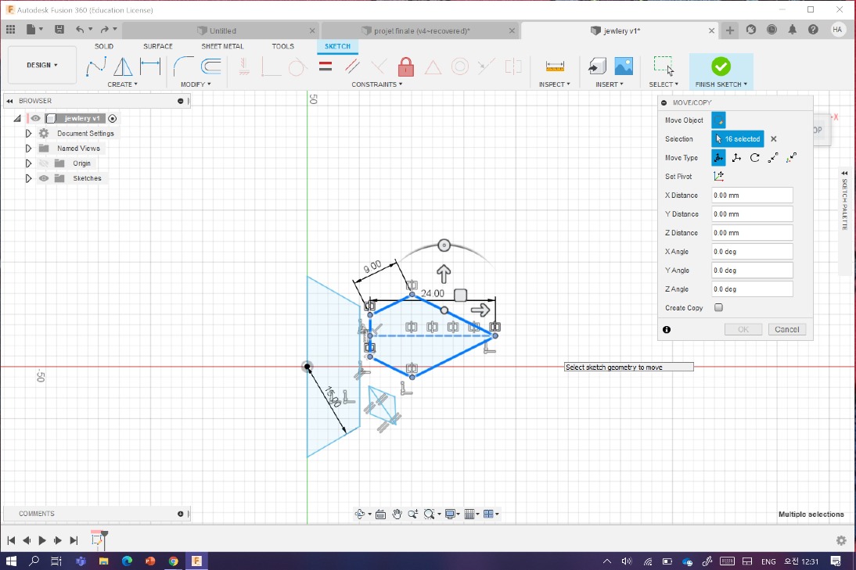The image size is (856, 570).
Task: Select the Line sketch tool
Action: (95, 66)
